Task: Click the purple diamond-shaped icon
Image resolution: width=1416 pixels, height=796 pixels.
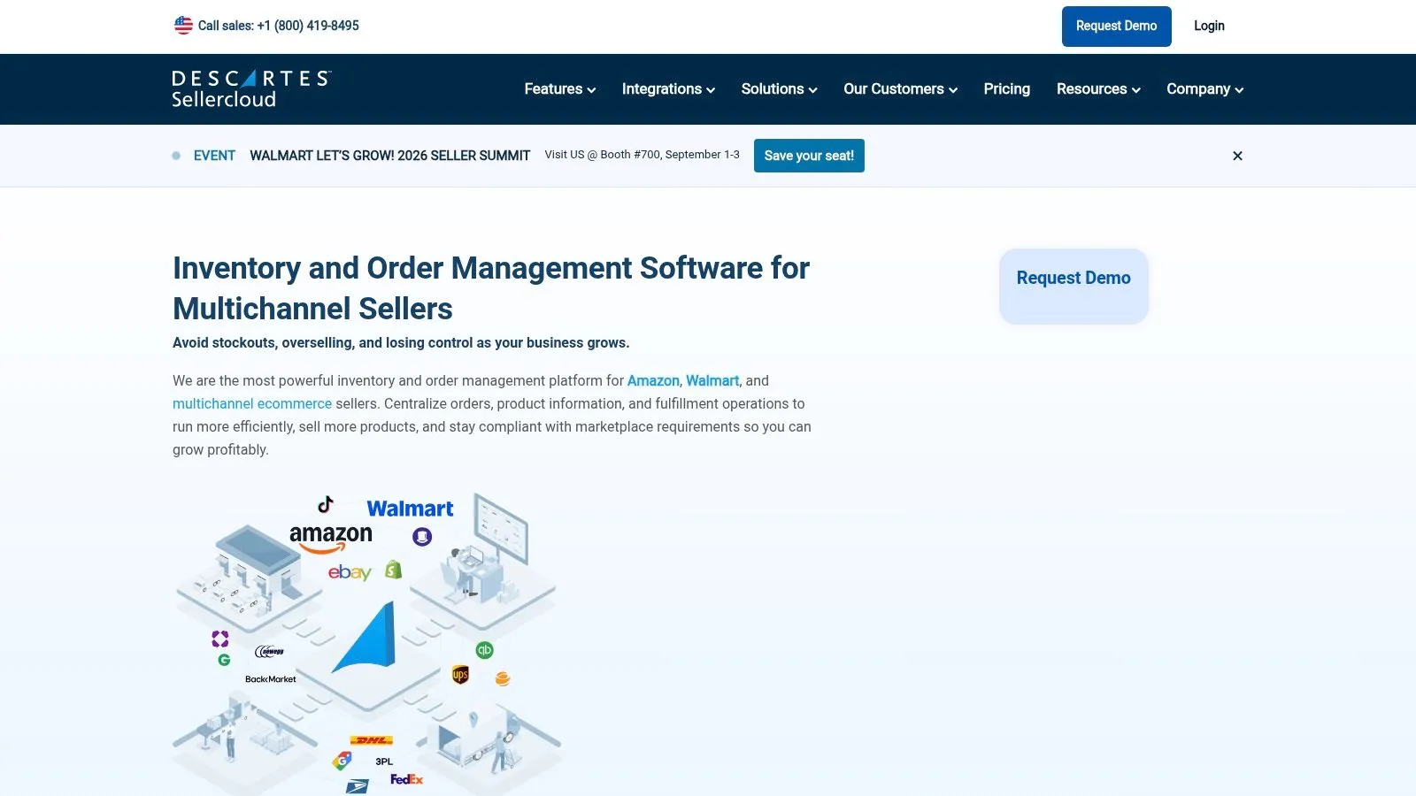Action: (220, 639)
